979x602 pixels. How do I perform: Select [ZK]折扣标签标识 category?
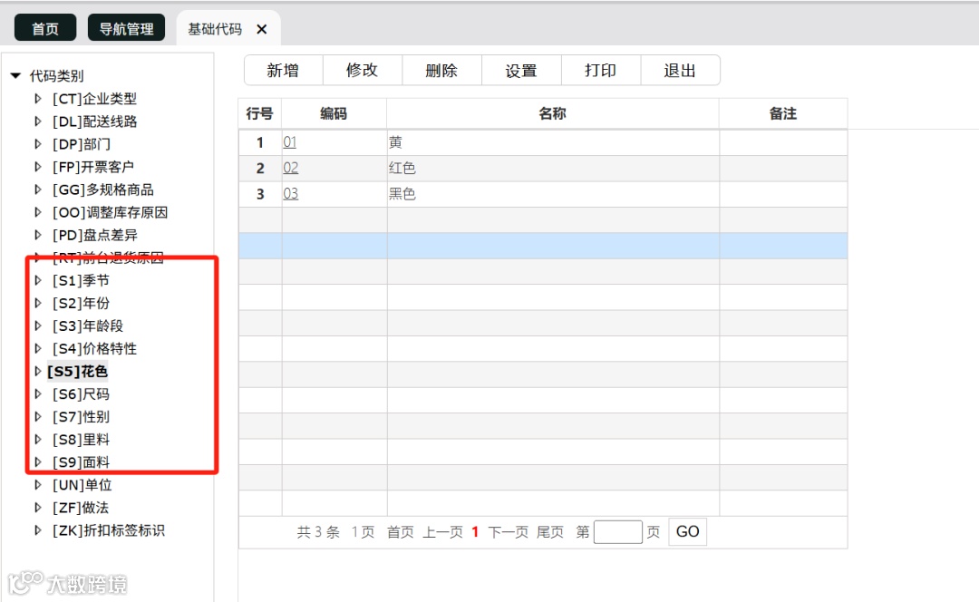(x=109, y=530)
